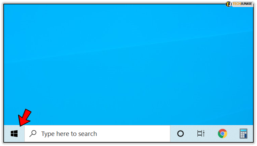Open the Windows Start menu
The width and height of the screenshot is (257, 146).
coord(14,134)
